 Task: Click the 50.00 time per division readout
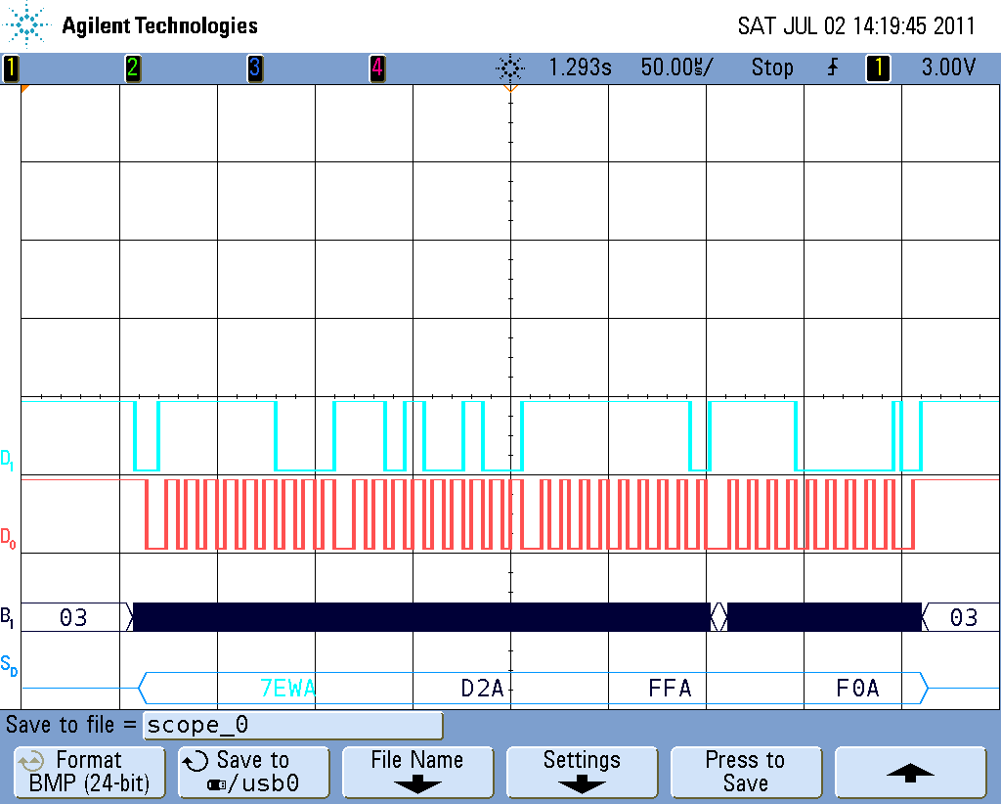coord(676,67)
